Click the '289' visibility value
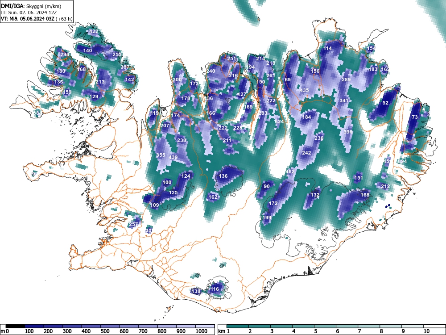The height and width of the screenshot is (335, 446). [346, 80]
